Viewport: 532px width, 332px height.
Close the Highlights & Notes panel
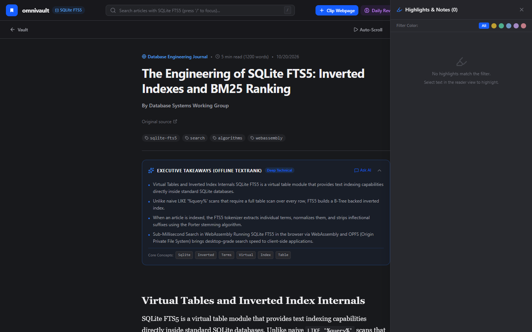point(522,10)
